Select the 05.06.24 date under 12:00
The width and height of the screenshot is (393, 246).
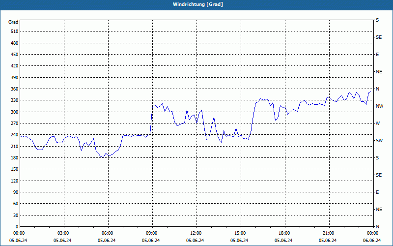point(195,241)
